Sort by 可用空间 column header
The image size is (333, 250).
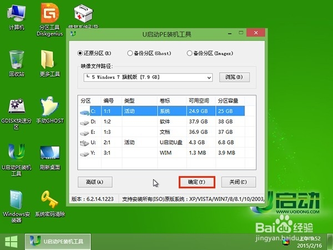point(199,101)
